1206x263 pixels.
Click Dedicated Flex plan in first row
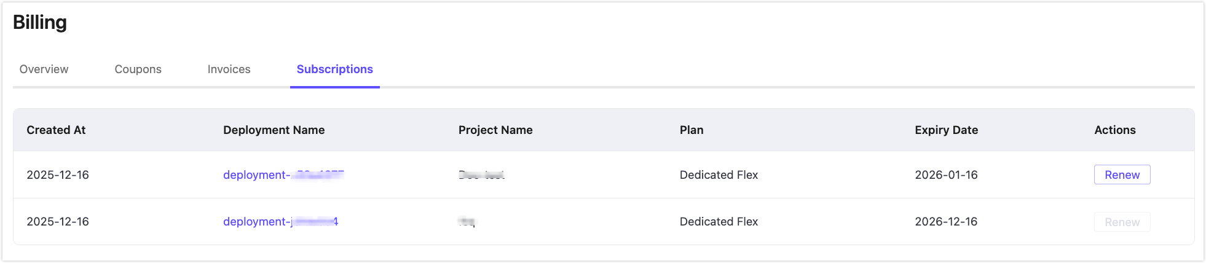point(719,175)
